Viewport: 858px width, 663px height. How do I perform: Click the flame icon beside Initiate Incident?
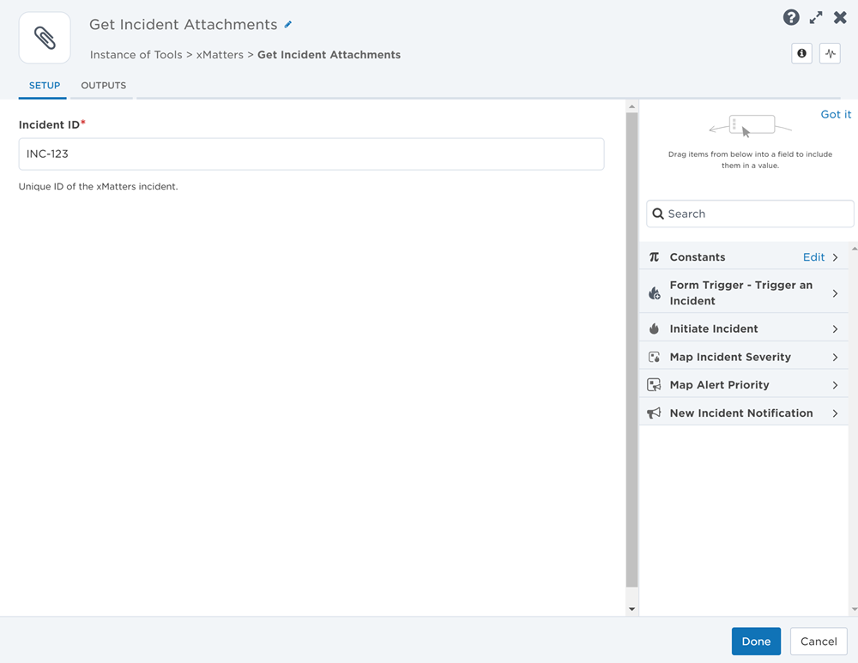[654, 328]
